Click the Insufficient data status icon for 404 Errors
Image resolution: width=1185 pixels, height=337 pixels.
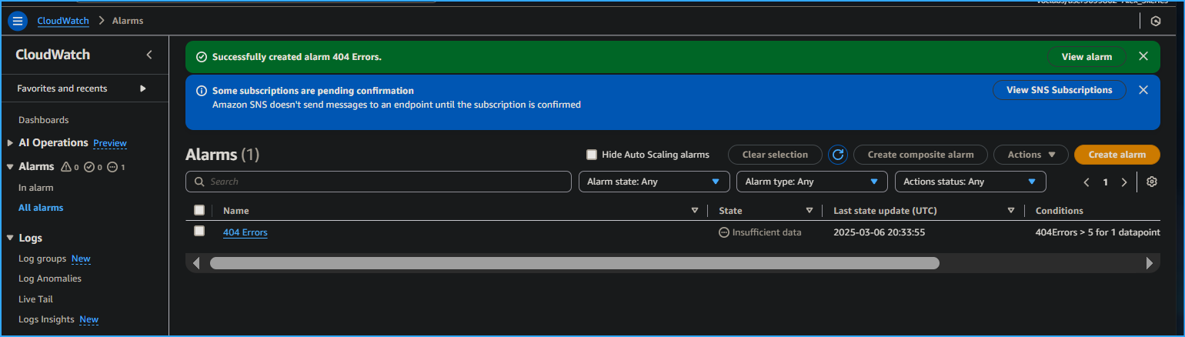723,232
